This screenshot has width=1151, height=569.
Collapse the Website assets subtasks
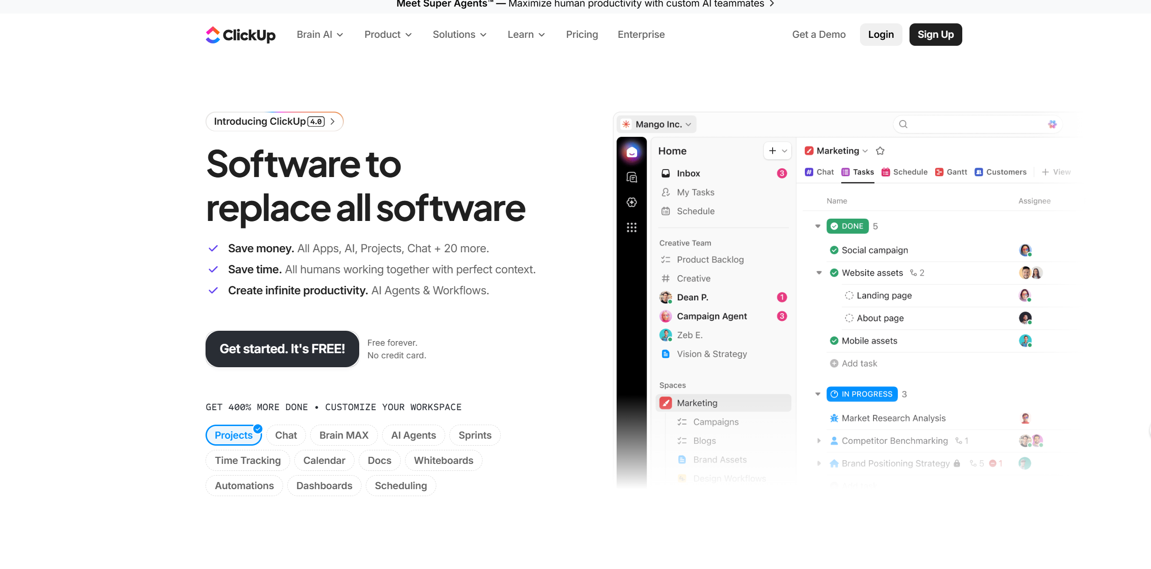point(819,273)
